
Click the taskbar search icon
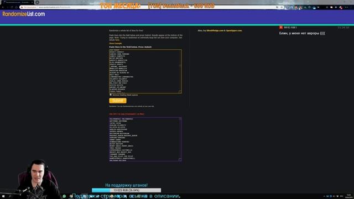(x=10, y=196)
